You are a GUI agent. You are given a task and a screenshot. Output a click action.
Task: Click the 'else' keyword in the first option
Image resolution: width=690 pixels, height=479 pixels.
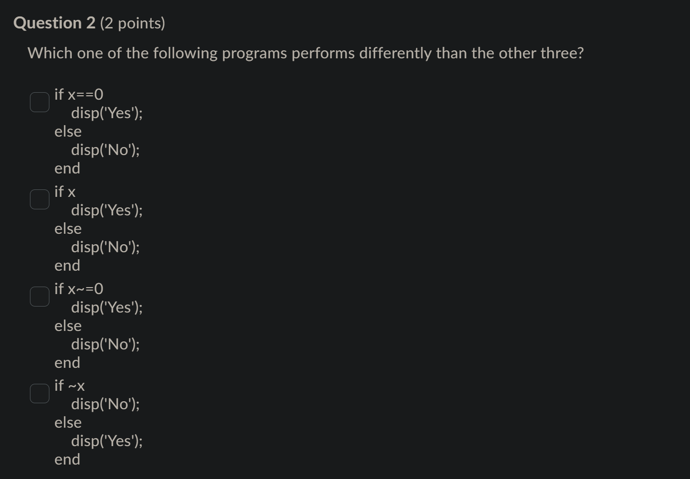pyautogui.click(x=68, y=131)
